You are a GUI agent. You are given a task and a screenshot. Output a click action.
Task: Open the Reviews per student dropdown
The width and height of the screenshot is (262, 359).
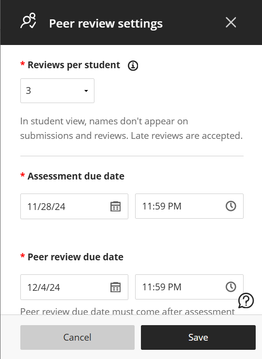(57, 90)
